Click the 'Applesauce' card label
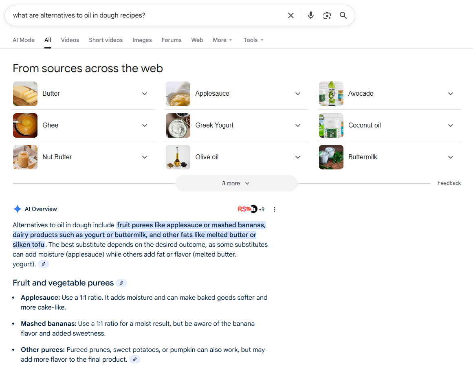The height and width of the screenshot is (369, 473). [x=212, y=93]
